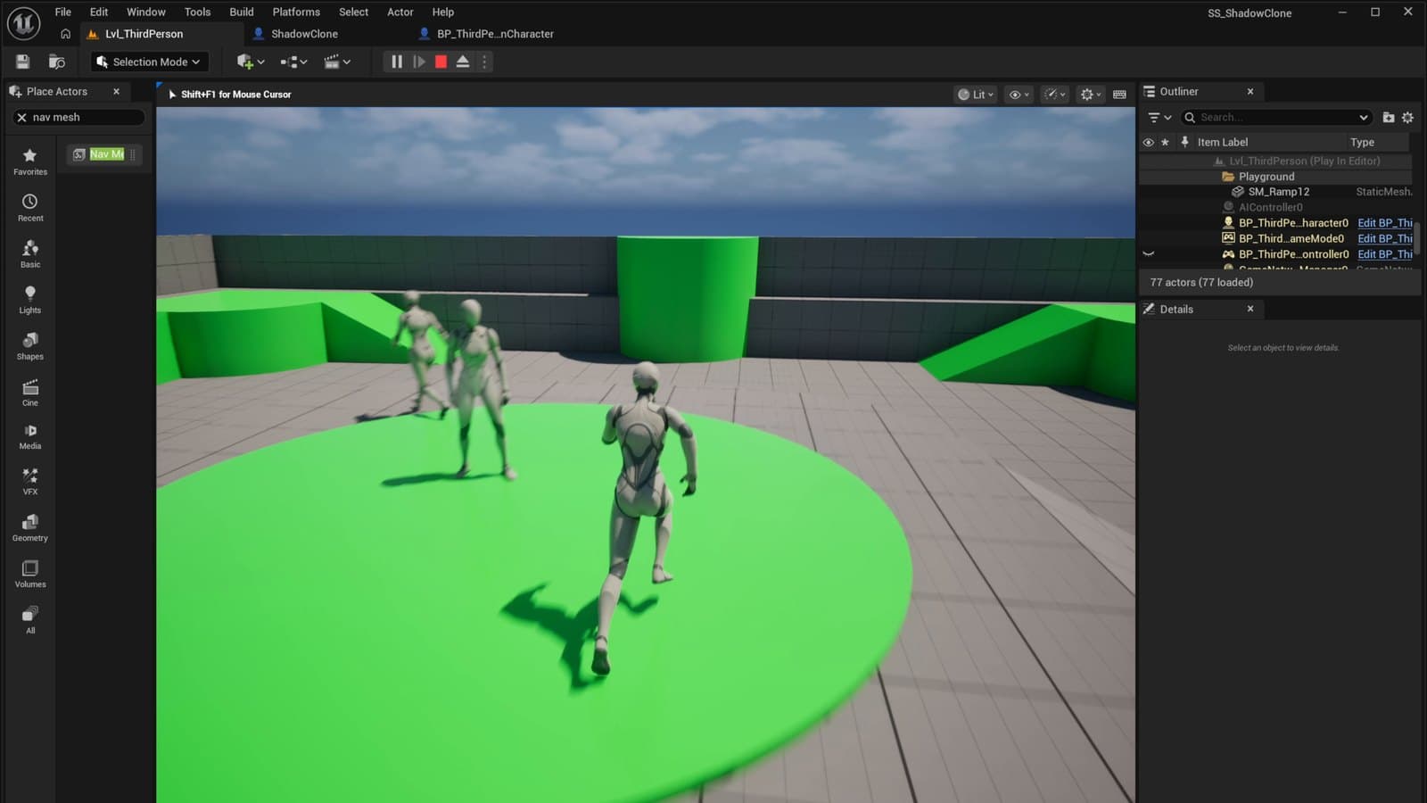Open the quick add-to-project dropdown
Viewport: 1427px width, 803px height.
(251, 62)
